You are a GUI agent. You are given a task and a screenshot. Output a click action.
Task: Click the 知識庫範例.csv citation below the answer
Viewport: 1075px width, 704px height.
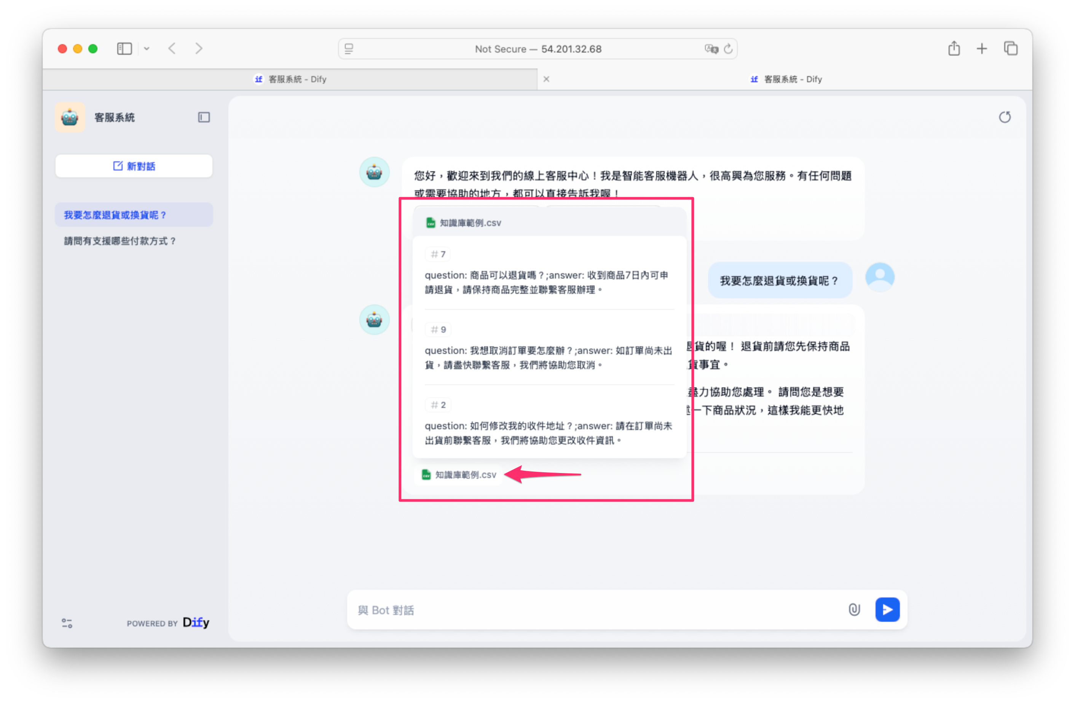[459, 475]
